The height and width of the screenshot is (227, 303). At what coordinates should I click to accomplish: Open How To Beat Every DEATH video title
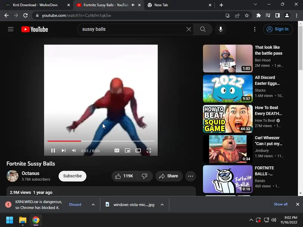[x=268, y=111]
